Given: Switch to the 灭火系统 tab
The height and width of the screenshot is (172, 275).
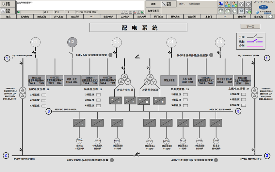Looking at the screenshot, I should coord(74,16).
